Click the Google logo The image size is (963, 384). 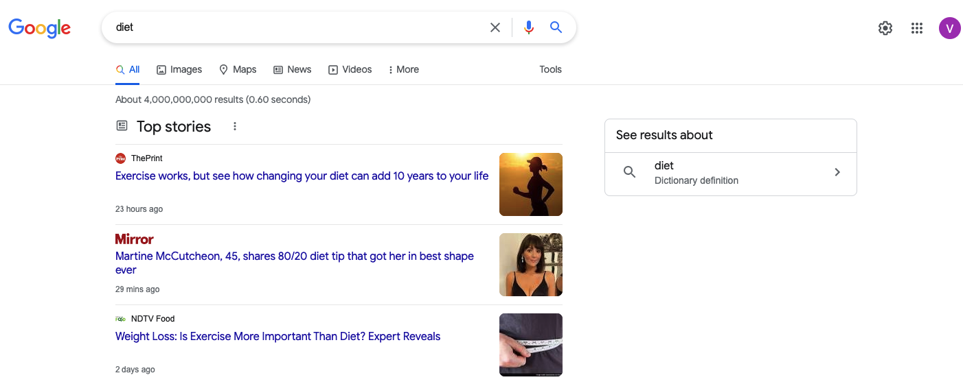tap(39, 28)
